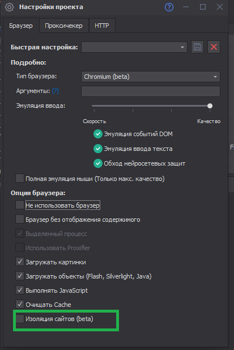The image size is (234, 350).
Task: Expand the Быстрая настройка dropdown
Action: pyautogui.click(x=134, y=47)
